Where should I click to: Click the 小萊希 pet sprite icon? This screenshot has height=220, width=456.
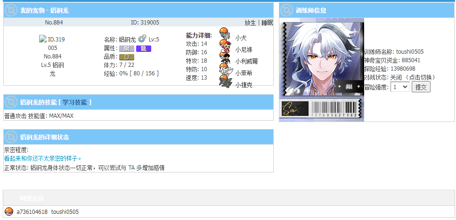coord(226,69)
